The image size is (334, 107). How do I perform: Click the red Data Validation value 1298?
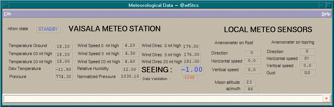point(190,78)
